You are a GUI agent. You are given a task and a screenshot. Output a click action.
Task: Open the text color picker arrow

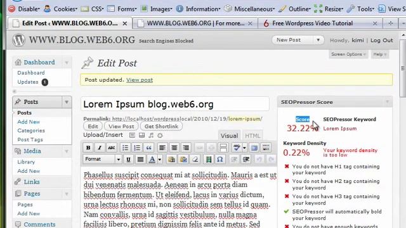tap(160, 159)
